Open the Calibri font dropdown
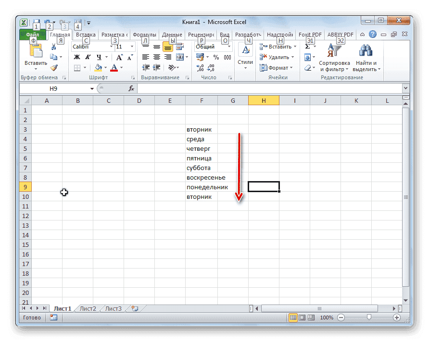 point(111,46)
